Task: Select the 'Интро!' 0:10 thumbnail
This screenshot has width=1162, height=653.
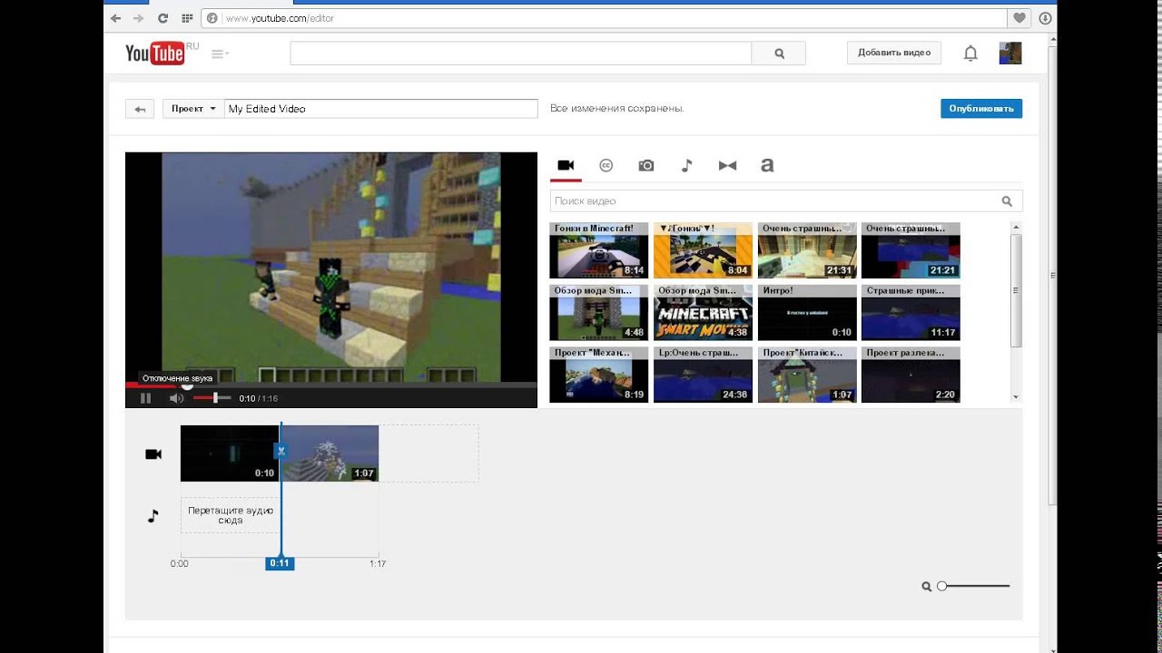Action: tap(807, 313)
